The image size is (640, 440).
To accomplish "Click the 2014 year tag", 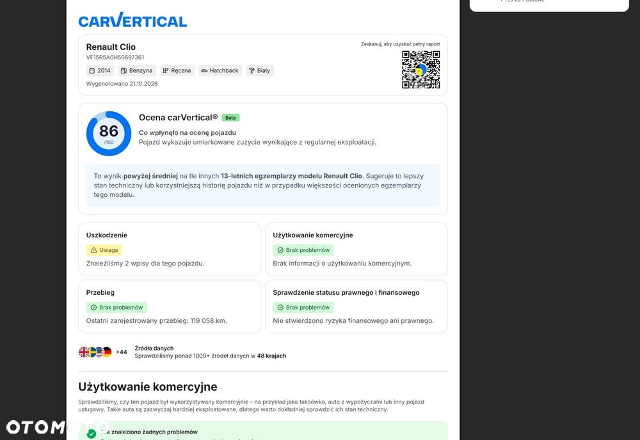I will pyautogui.click(x=100, y=70).
